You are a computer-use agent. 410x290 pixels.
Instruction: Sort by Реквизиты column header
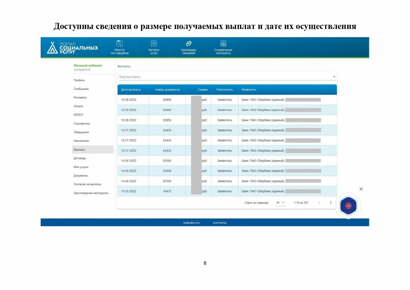click(249, 90)
